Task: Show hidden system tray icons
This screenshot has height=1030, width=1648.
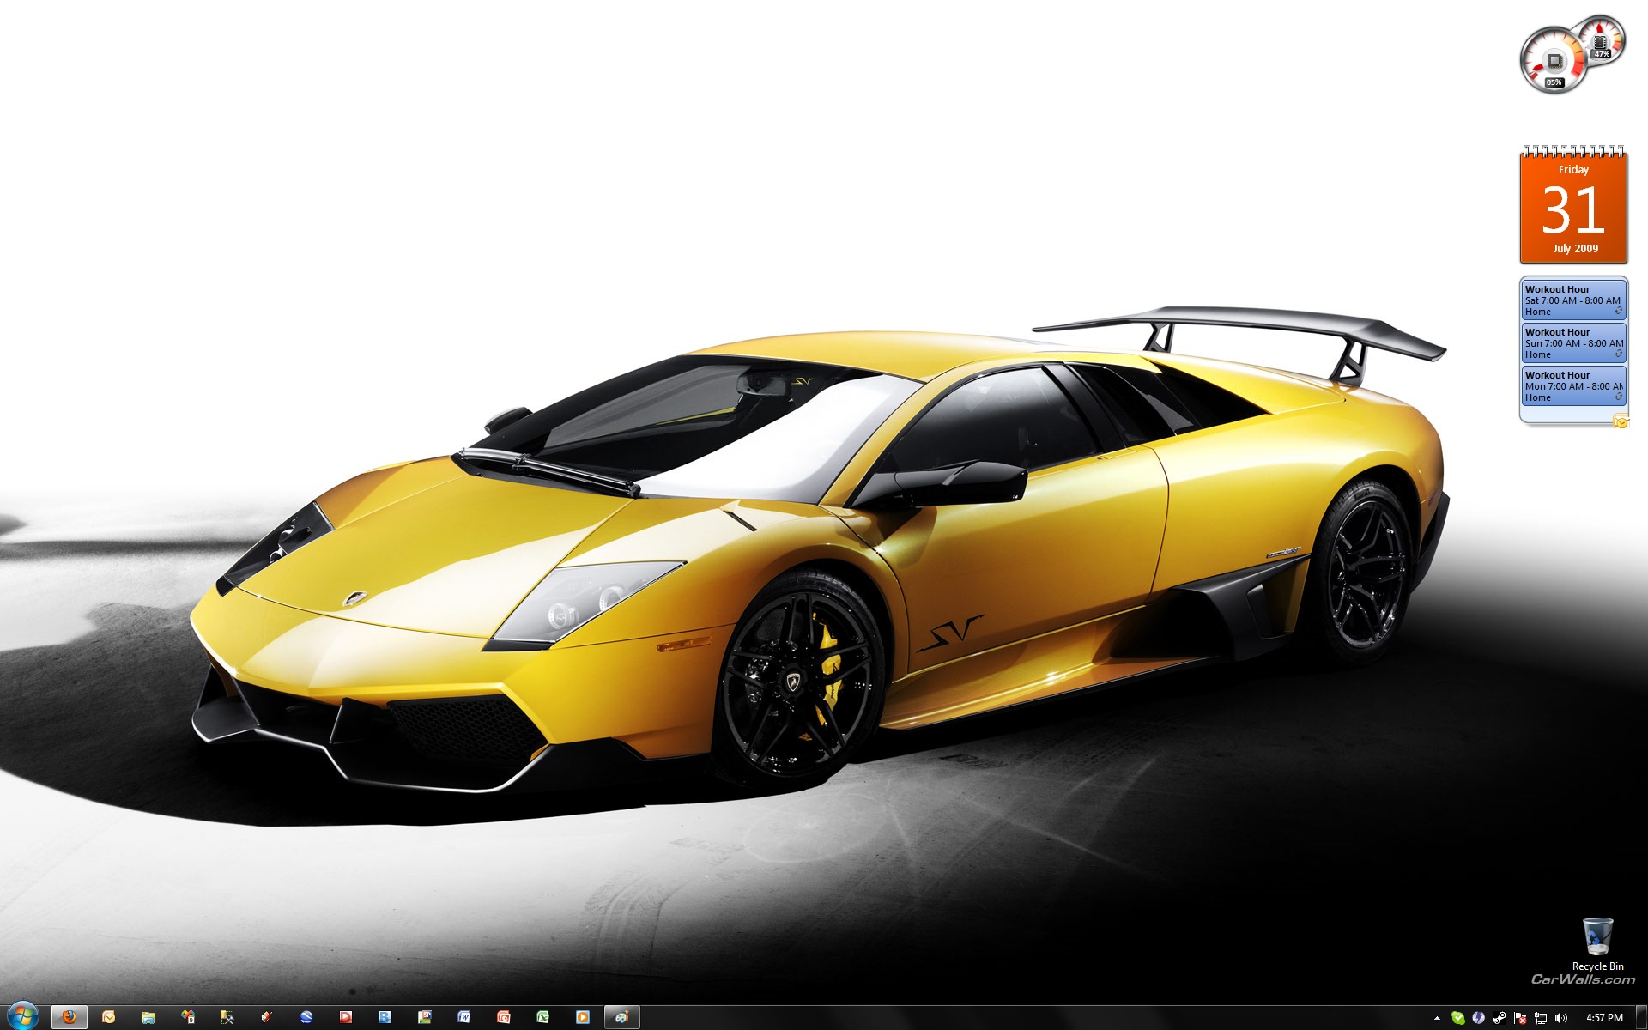Action: [x=1437, y=1018]
